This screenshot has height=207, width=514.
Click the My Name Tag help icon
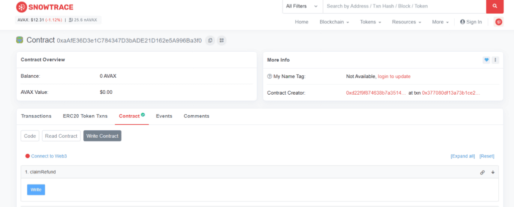[270, 76]
